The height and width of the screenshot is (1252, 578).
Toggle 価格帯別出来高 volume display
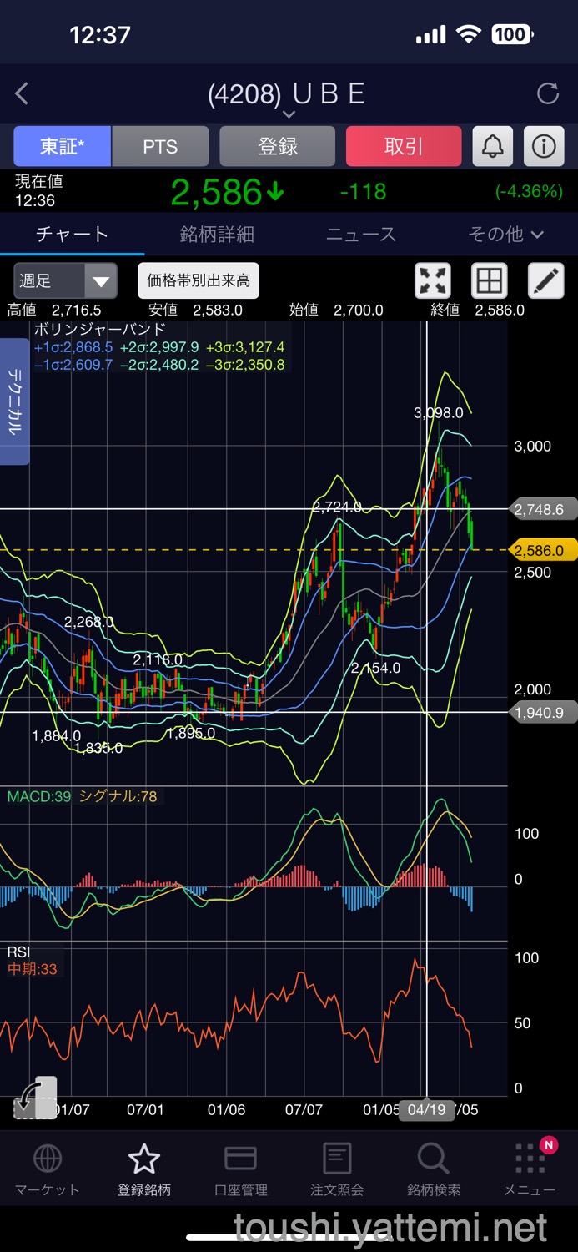click(x=199, y=280)
